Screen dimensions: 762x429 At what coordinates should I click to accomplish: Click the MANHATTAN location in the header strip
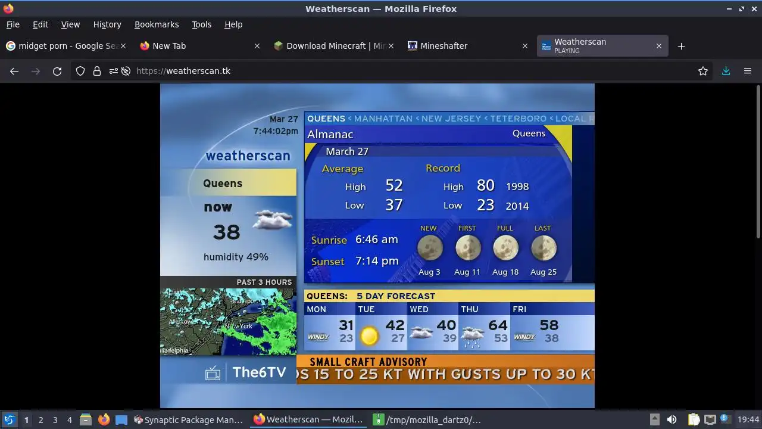pos(383,119)
